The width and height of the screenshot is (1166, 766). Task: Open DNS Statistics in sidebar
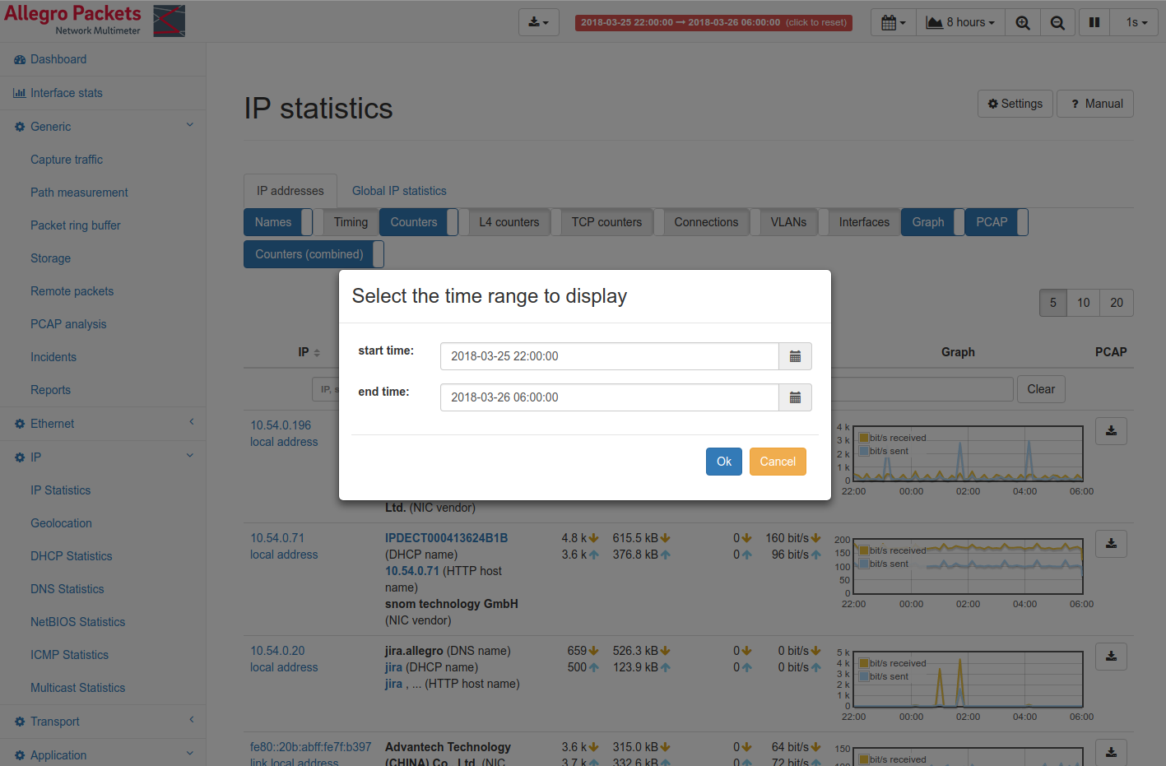click(67, 589)
